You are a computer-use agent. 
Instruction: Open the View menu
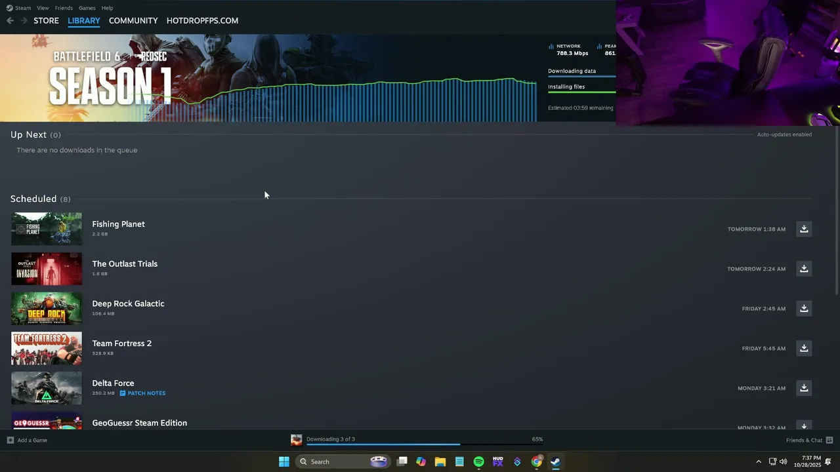coord(43,8)
